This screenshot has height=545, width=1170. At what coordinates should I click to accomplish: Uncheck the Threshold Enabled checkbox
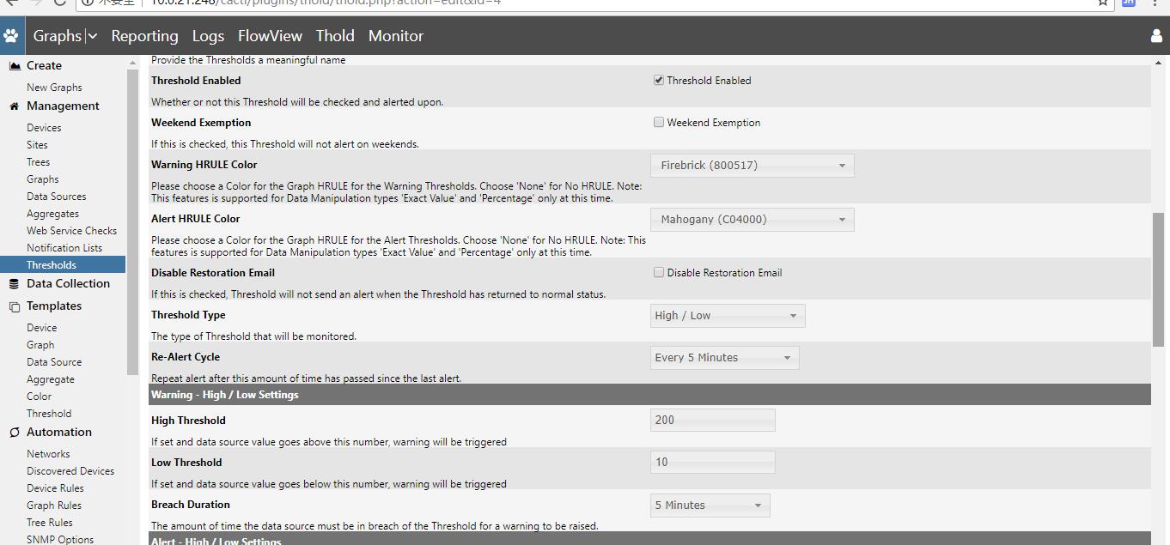[x=659, y=80]
